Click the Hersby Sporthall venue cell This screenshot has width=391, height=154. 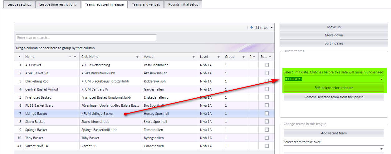click(x=170, y=114)
